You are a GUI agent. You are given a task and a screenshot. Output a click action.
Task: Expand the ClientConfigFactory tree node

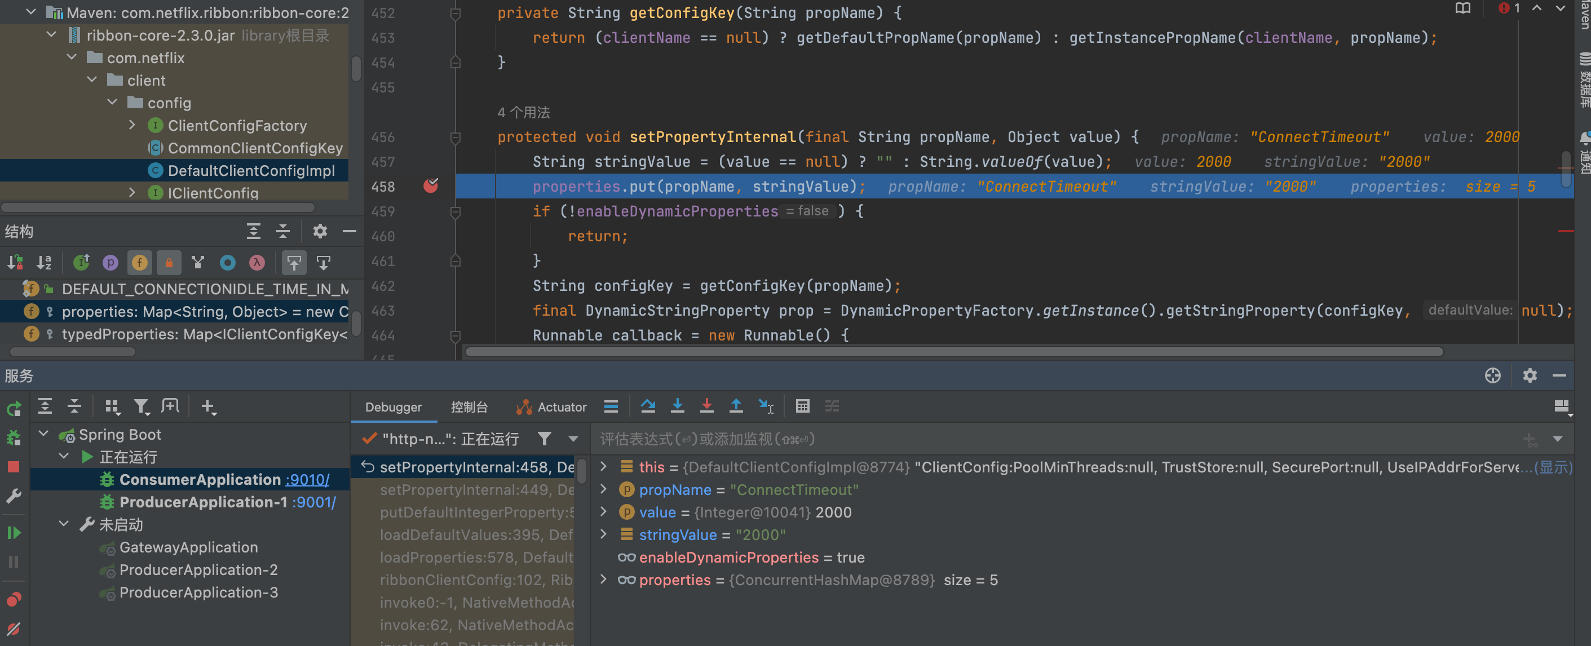click(132, 125)
